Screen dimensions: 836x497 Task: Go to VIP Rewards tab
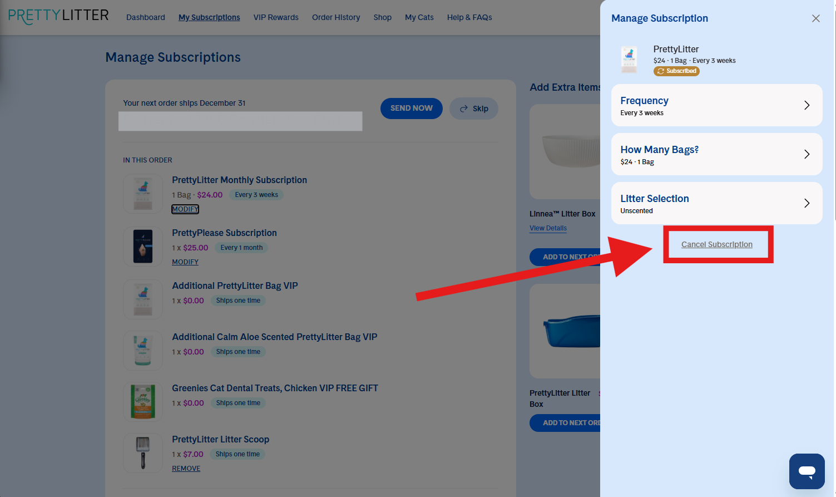tap(276, 17)
